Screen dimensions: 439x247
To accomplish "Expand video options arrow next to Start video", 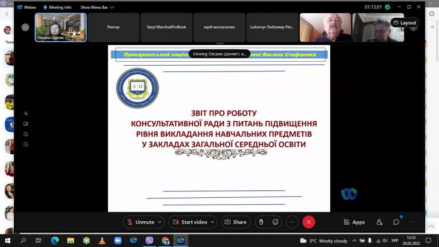I will pyautogui.click(x=213, y=222).
